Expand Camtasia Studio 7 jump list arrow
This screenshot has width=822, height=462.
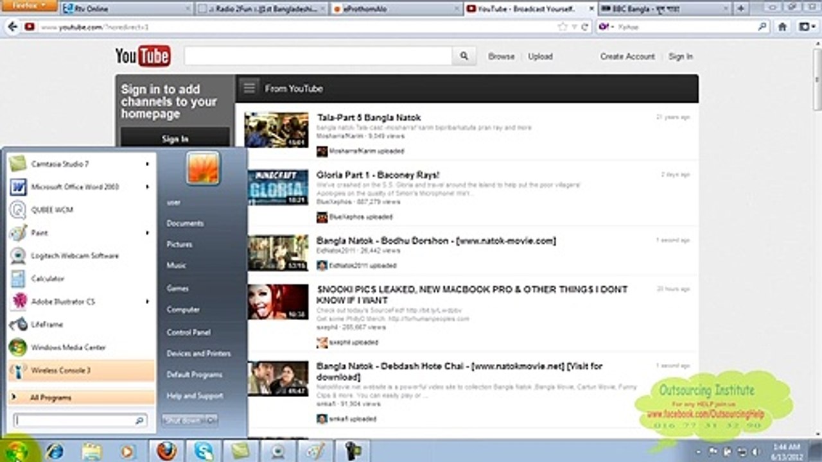147,164
